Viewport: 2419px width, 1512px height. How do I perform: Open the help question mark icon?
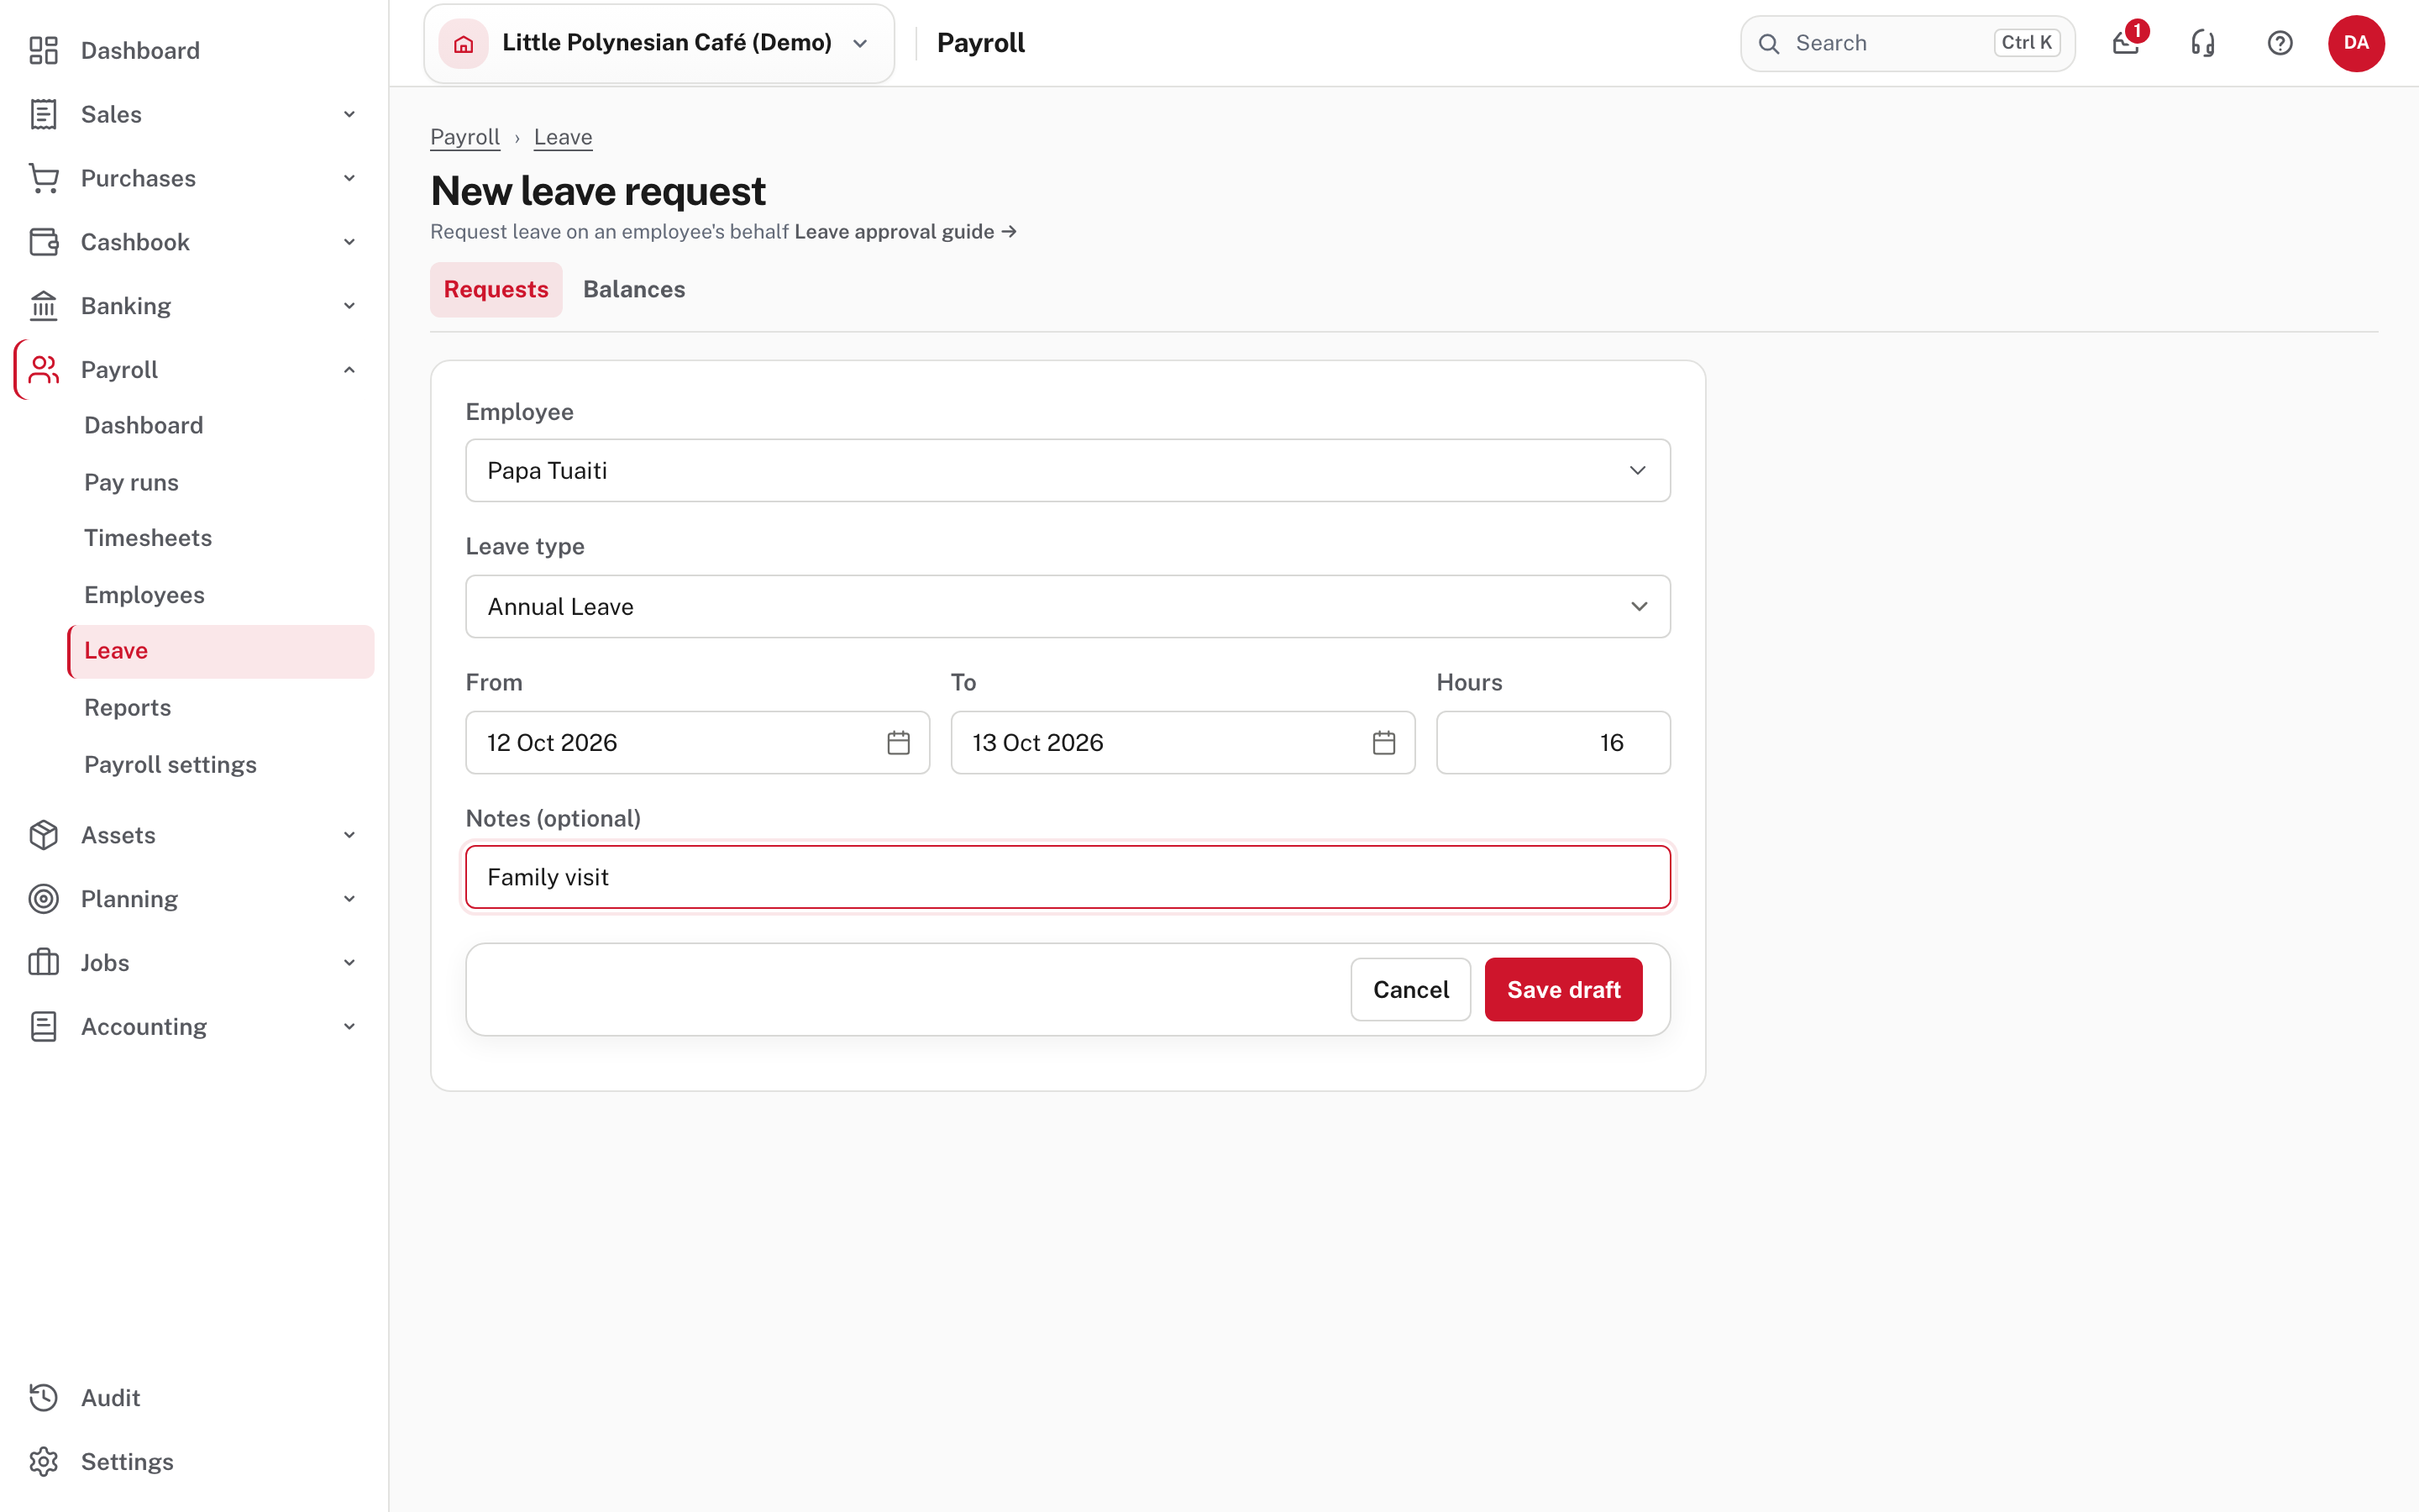(2279, 43)
